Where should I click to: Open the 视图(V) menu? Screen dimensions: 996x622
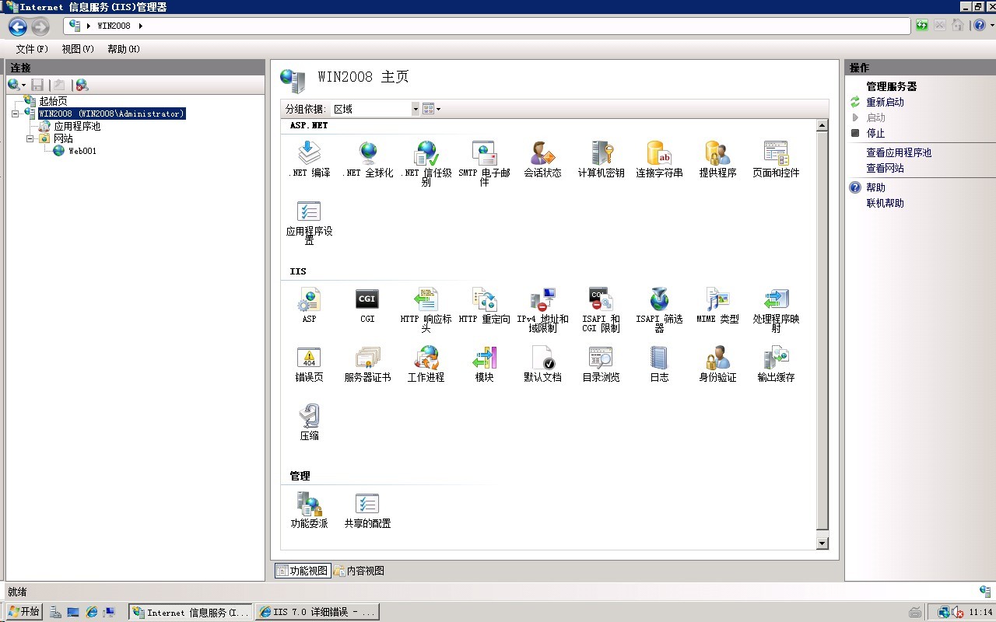(77, 49)
